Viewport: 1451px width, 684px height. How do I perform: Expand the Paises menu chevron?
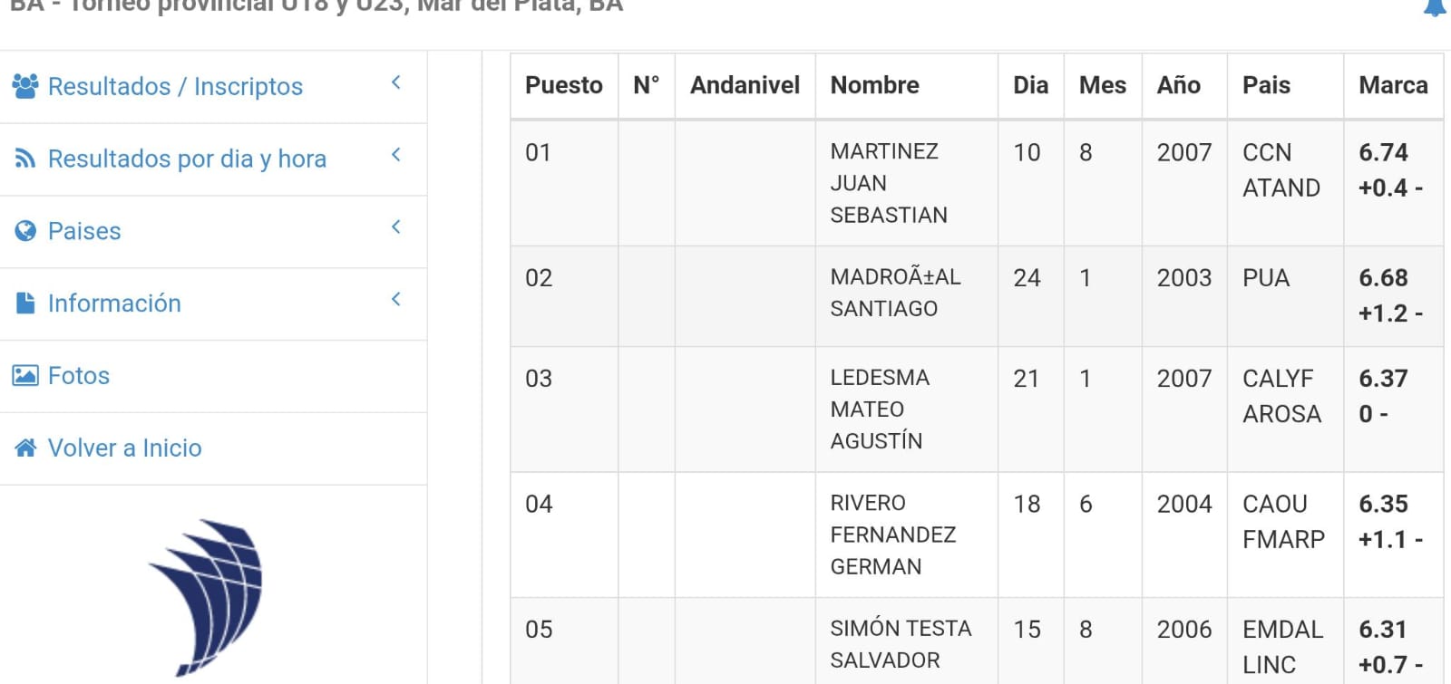[x=396, y=226]
